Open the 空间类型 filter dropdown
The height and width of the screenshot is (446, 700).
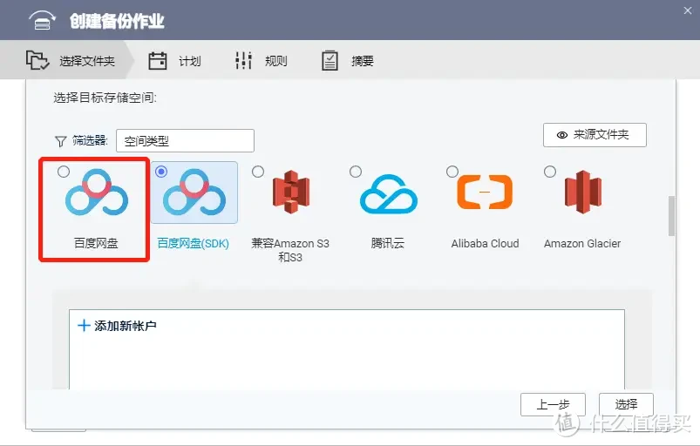click(x=186, y=141)
